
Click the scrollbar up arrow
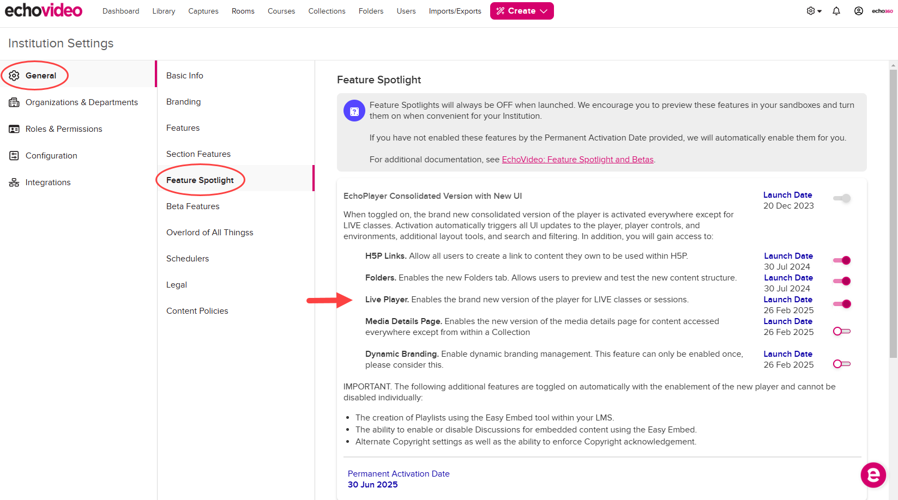pyautogui.click(x=893, y=65)
